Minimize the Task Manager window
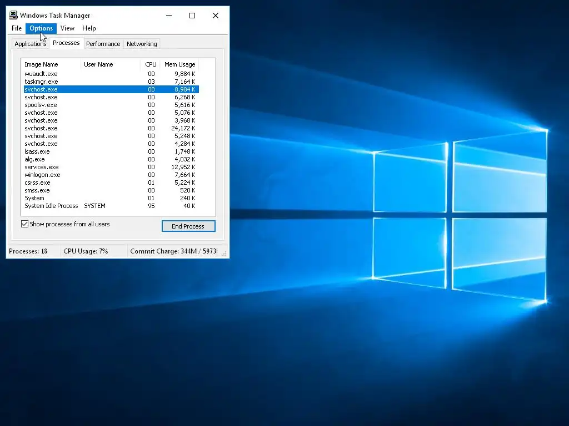 [x=169, y=15]
